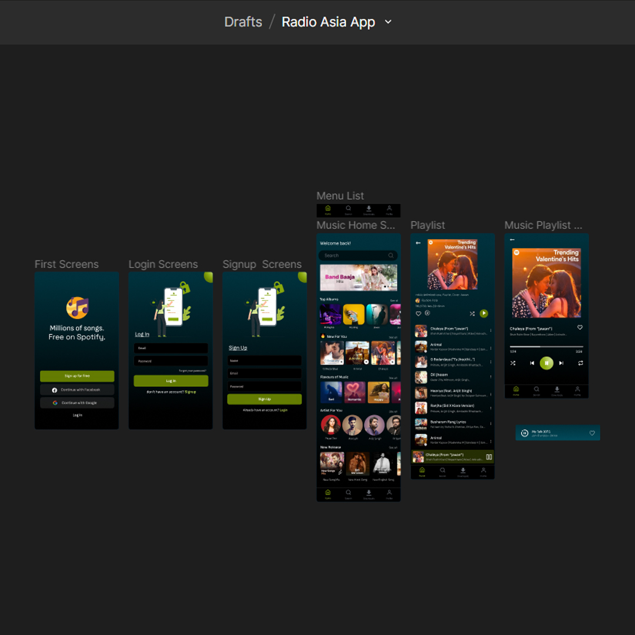This screenshot has width=635, height=635.
Task: Click Profile icon in the Menu List frame
Action: 389,209
